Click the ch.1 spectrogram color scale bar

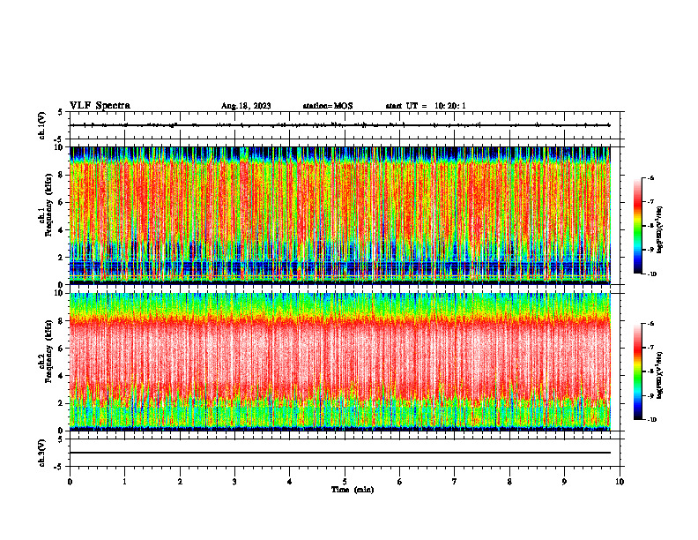637,226
